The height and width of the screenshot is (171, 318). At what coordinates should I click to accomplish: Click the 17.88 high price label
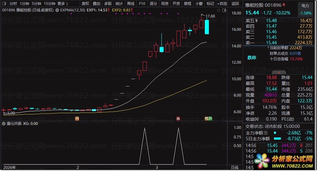[x=210, y=16]
